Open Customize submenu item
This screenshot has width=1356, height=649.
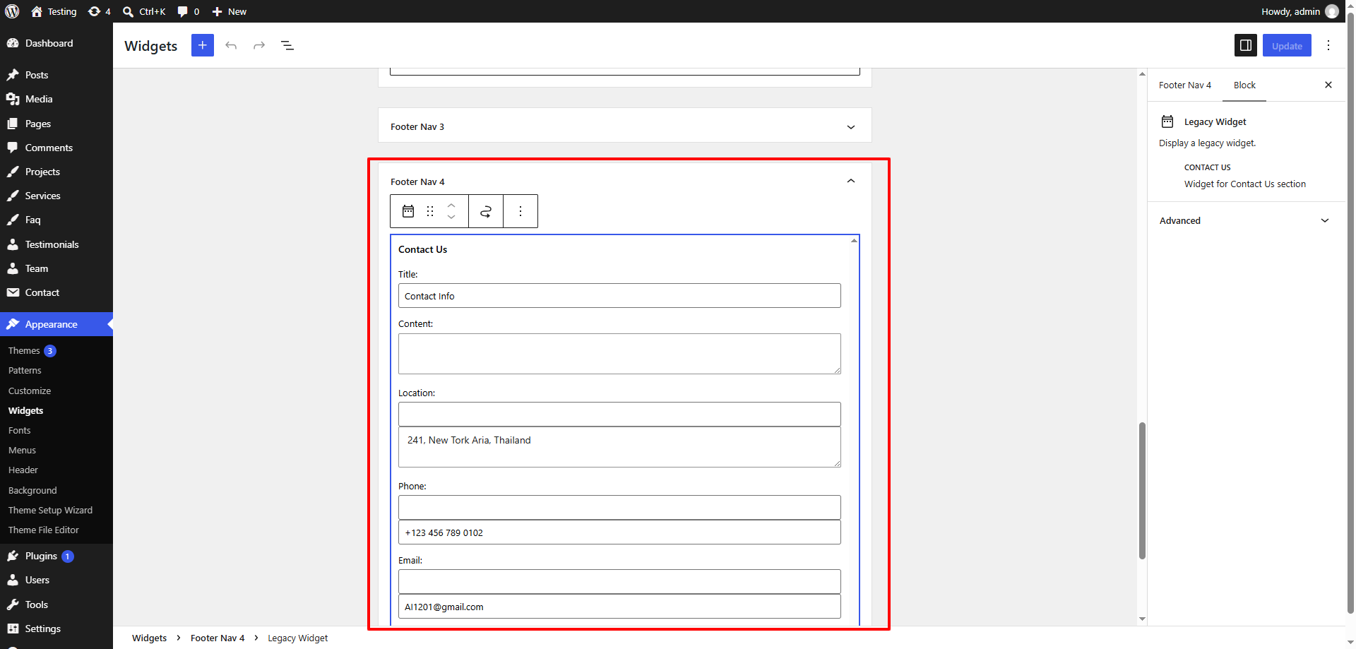pyautogui.click(x=30, y=391)
